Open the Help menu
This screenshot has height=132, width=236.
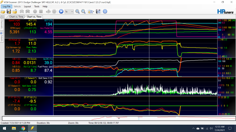coord(45,7)
